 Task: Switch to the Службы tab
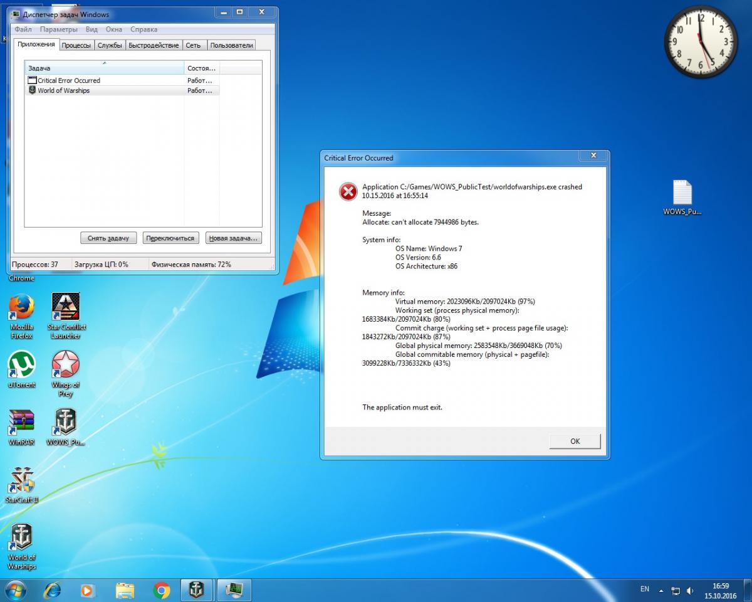110,45
